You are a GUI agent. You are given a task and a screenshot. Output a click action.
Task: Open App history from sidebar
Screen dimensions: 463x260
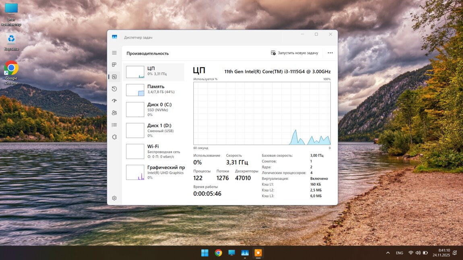[x=114, y=89]
